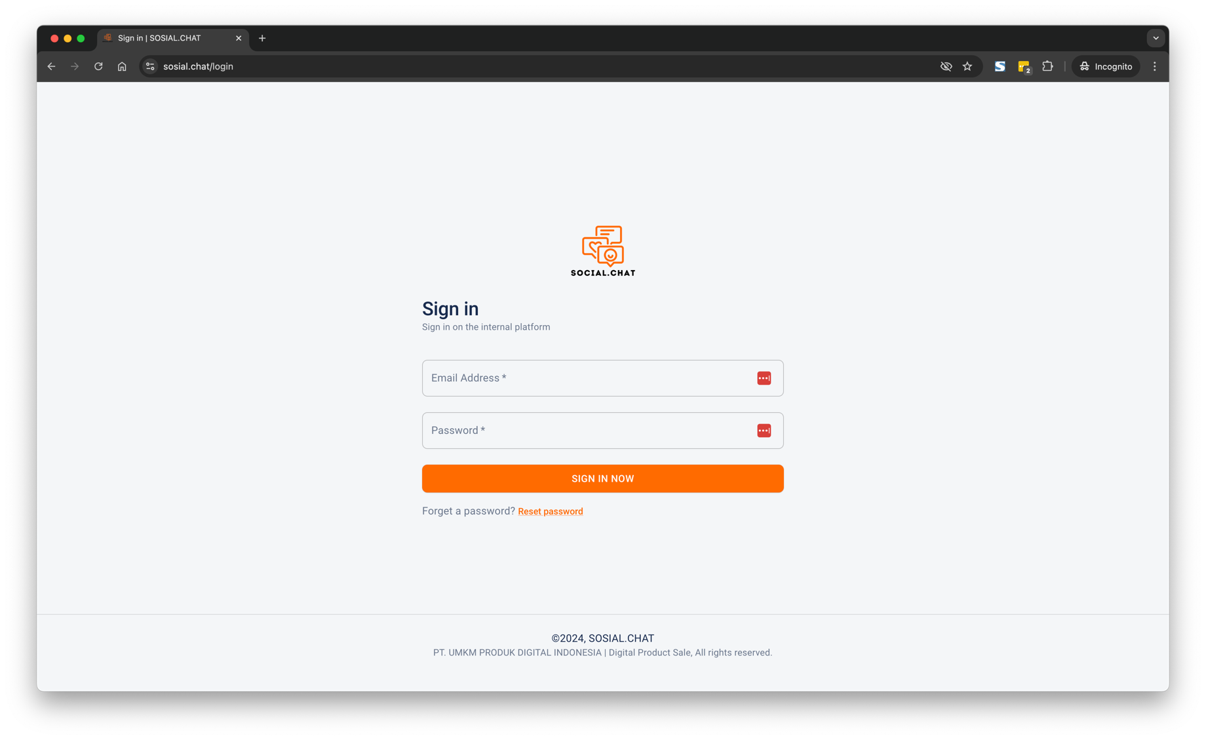Click the password manager icon in Password field
The width and height of the screenshot is (1206, 740).
click(x=764, y=431)
